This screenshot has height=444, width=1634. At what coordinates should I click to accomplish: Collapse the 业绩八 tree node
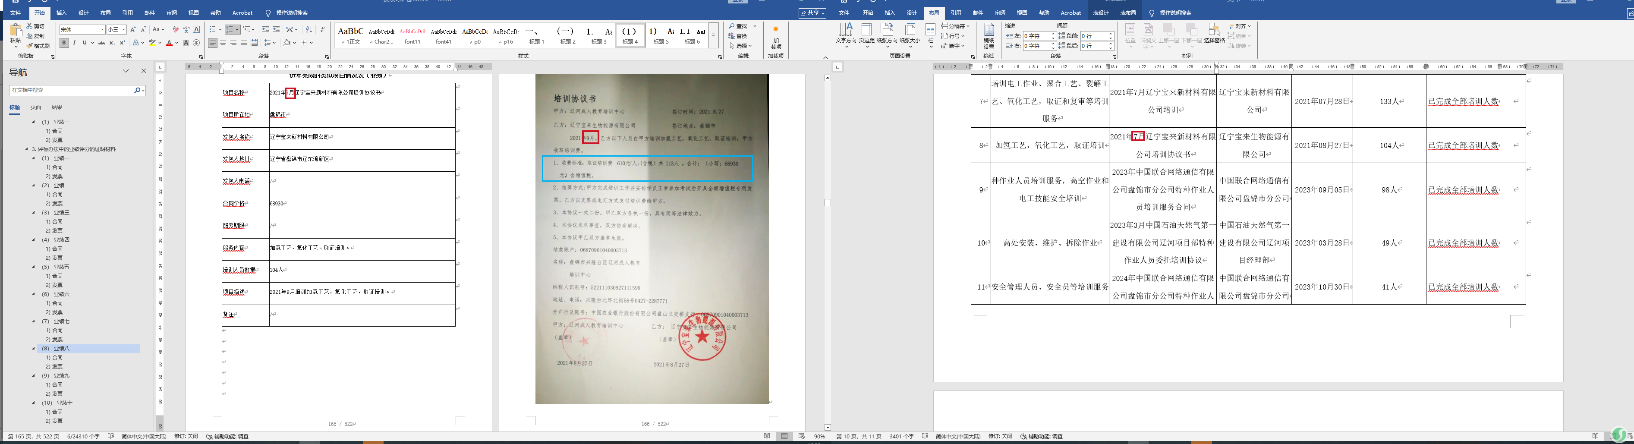coord(34,348)
